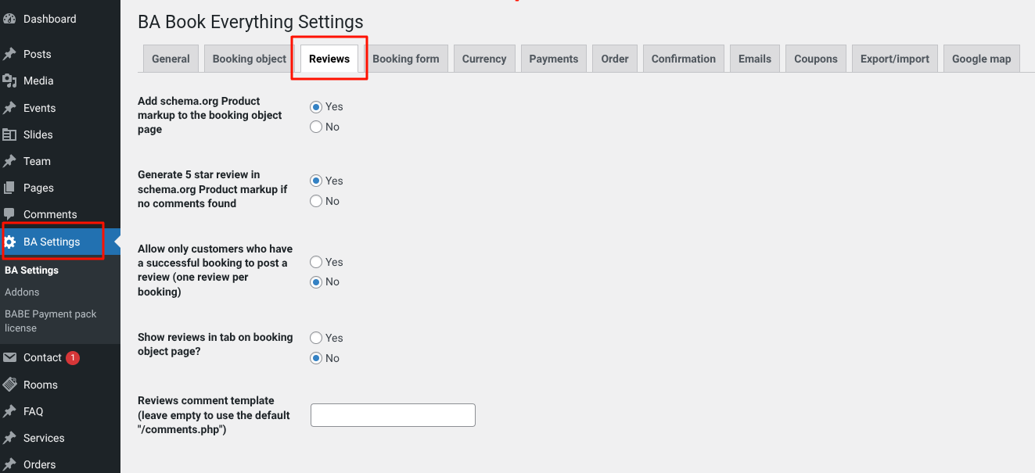Click the Posts pushpin icon
Screen dimensions: 1035x473
click(x=9, y=54)
